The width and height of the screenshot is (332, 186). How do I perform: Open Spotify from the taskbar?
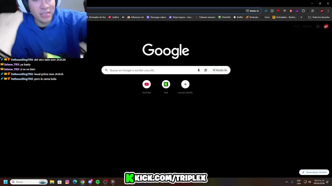(98, 182)
